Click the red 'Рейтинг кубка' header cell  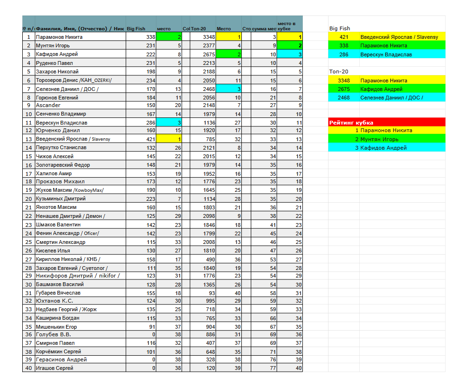pyautogui.click(x=386, y=123)
